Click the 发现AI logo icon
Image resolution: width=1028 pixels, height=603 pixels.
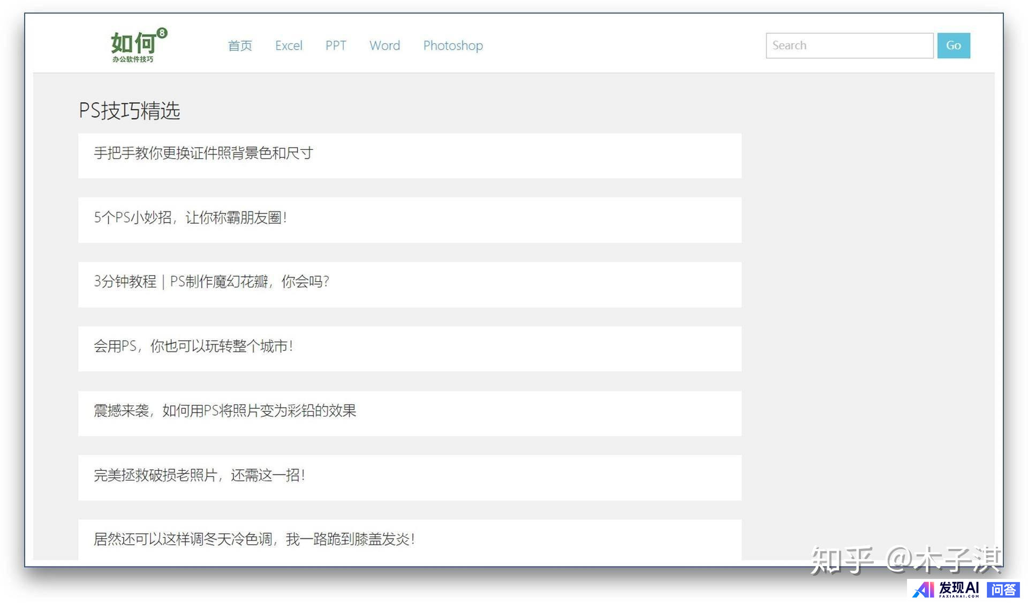click(924, 590)
